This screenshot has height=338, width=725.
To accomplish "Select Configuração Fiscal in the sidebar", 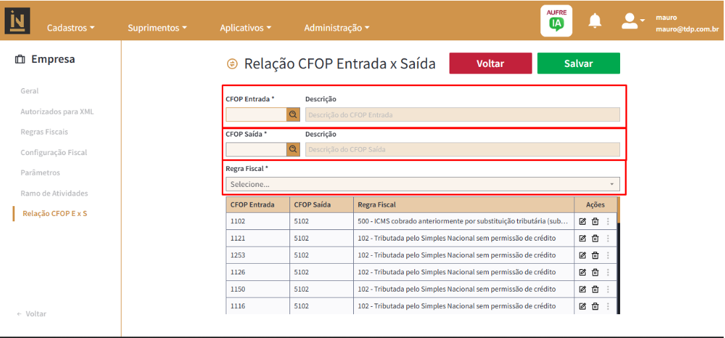I will (54, 152).
